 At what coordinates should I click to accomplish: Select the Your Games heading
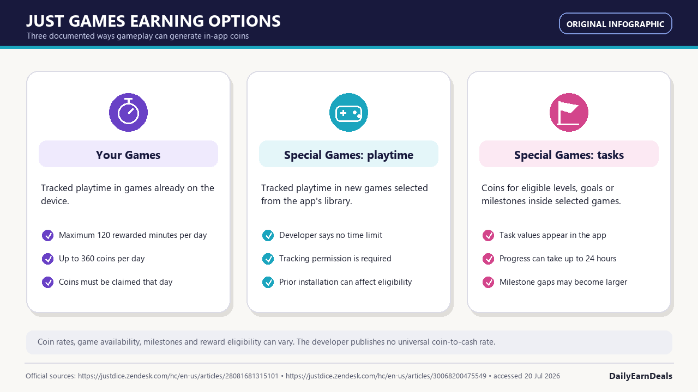[x=128, y=154]
